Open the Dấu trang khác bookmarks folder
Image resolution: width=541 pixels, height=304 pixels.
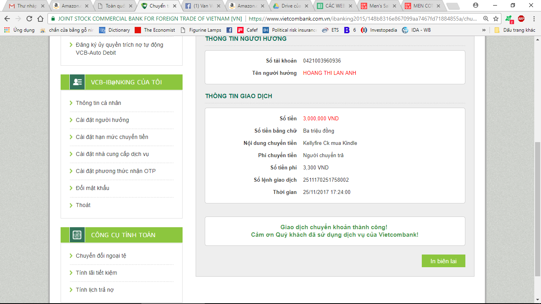pos(515,30)
